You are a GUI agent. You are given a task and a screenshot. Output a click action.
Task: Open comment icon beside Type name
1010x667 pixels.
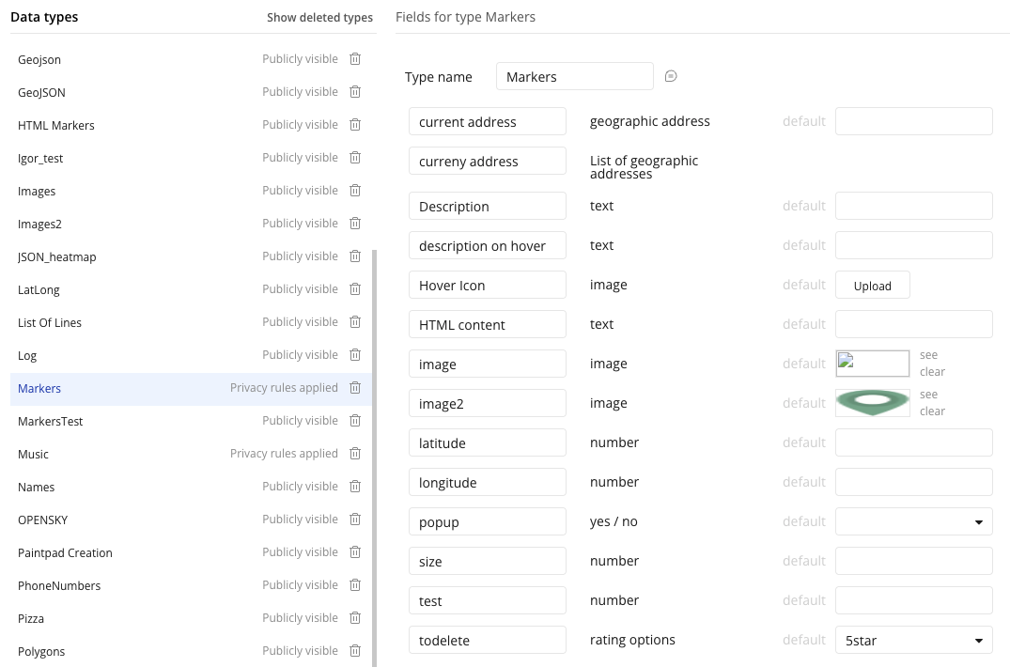tap(671, 77)
